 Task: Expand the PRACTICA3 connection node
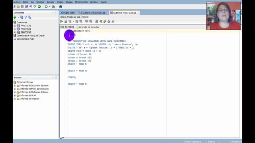click(x=15, y=32)
